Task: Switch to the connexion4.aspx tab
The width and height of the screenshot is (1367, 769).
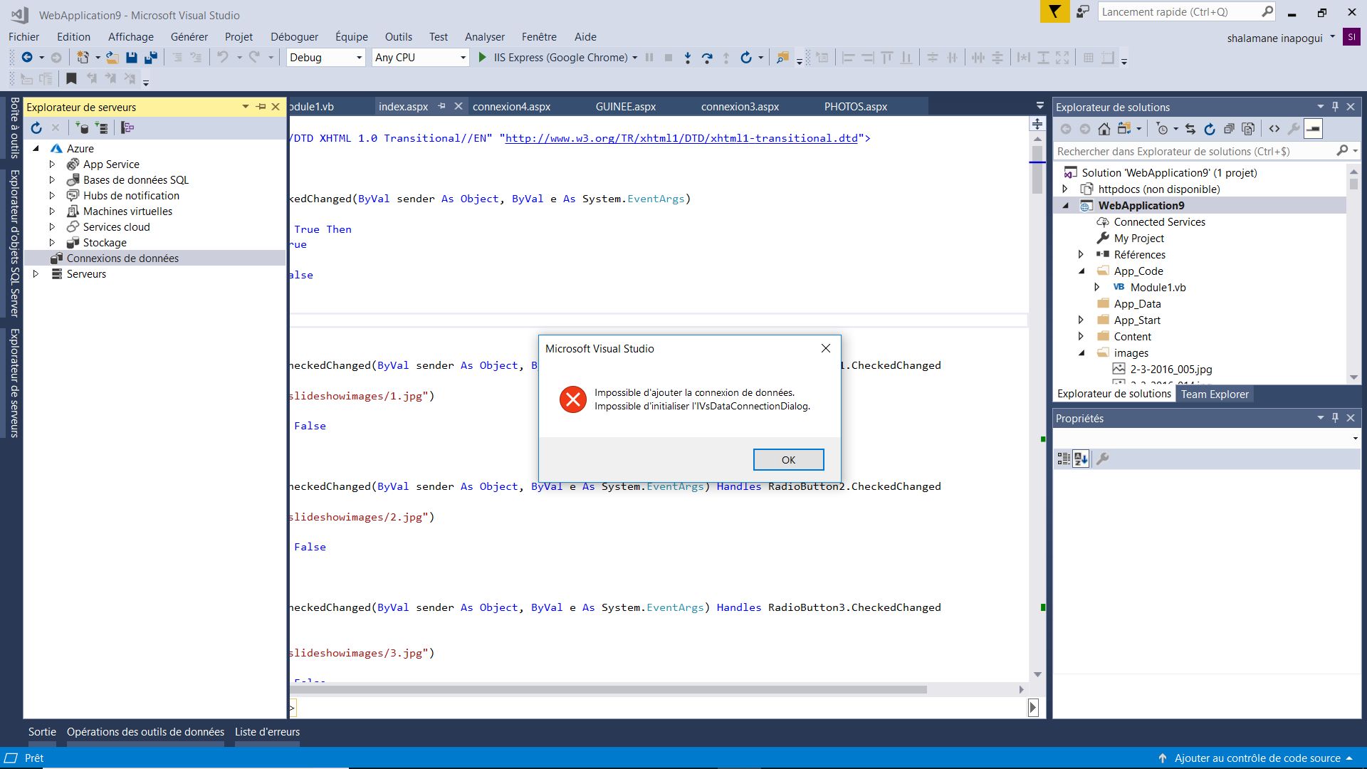Action: (x=510, y=106)
